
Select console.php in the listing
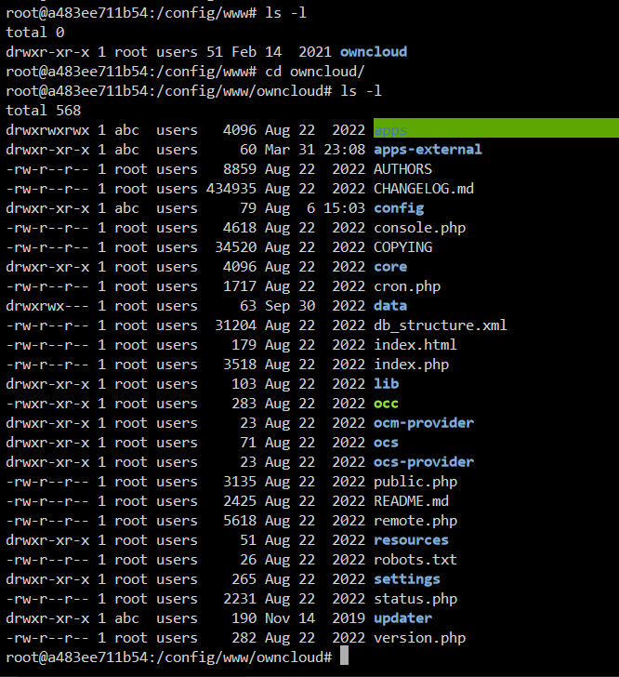coord(419,228)
